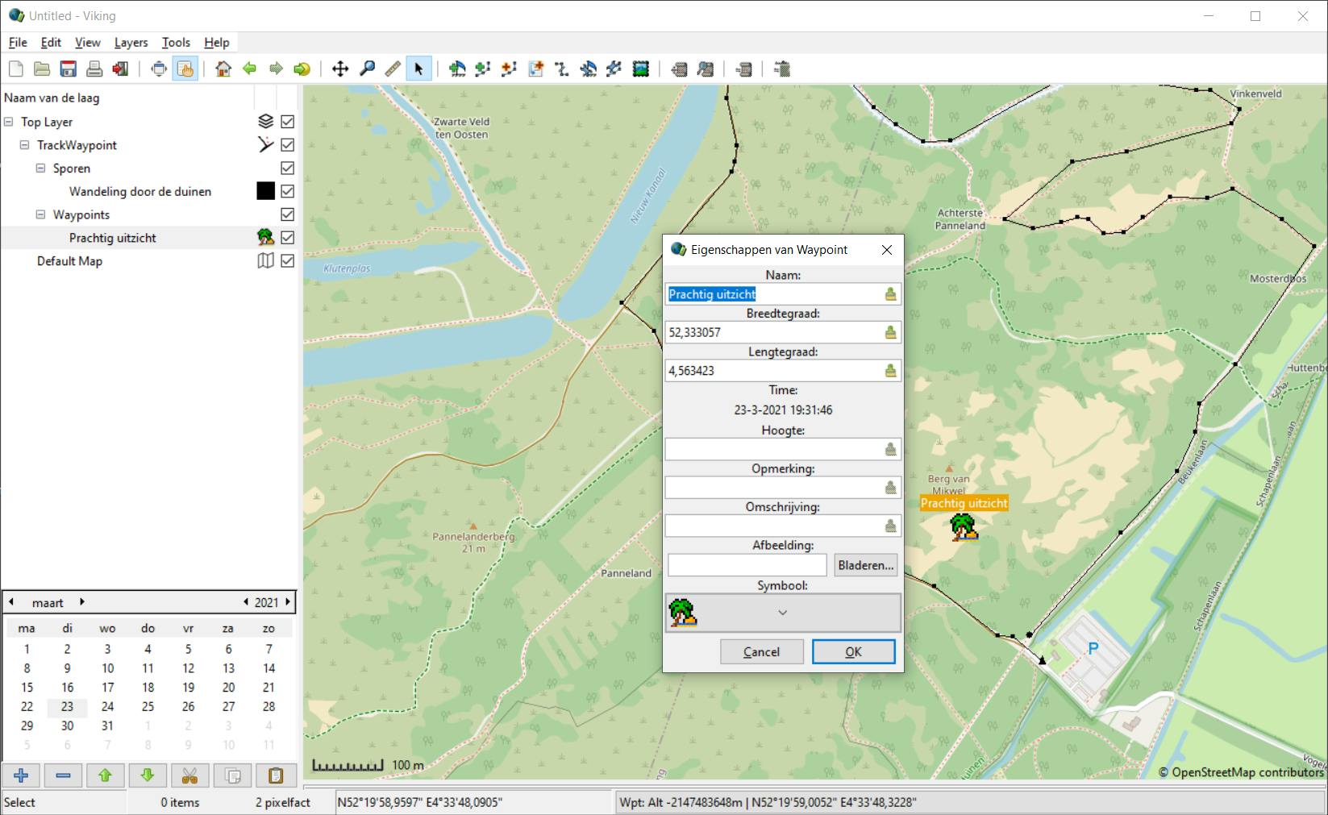The image size is (1328, 815).
Task: Collapse the TrackWaypoint layer node
Action: point(24,145)
